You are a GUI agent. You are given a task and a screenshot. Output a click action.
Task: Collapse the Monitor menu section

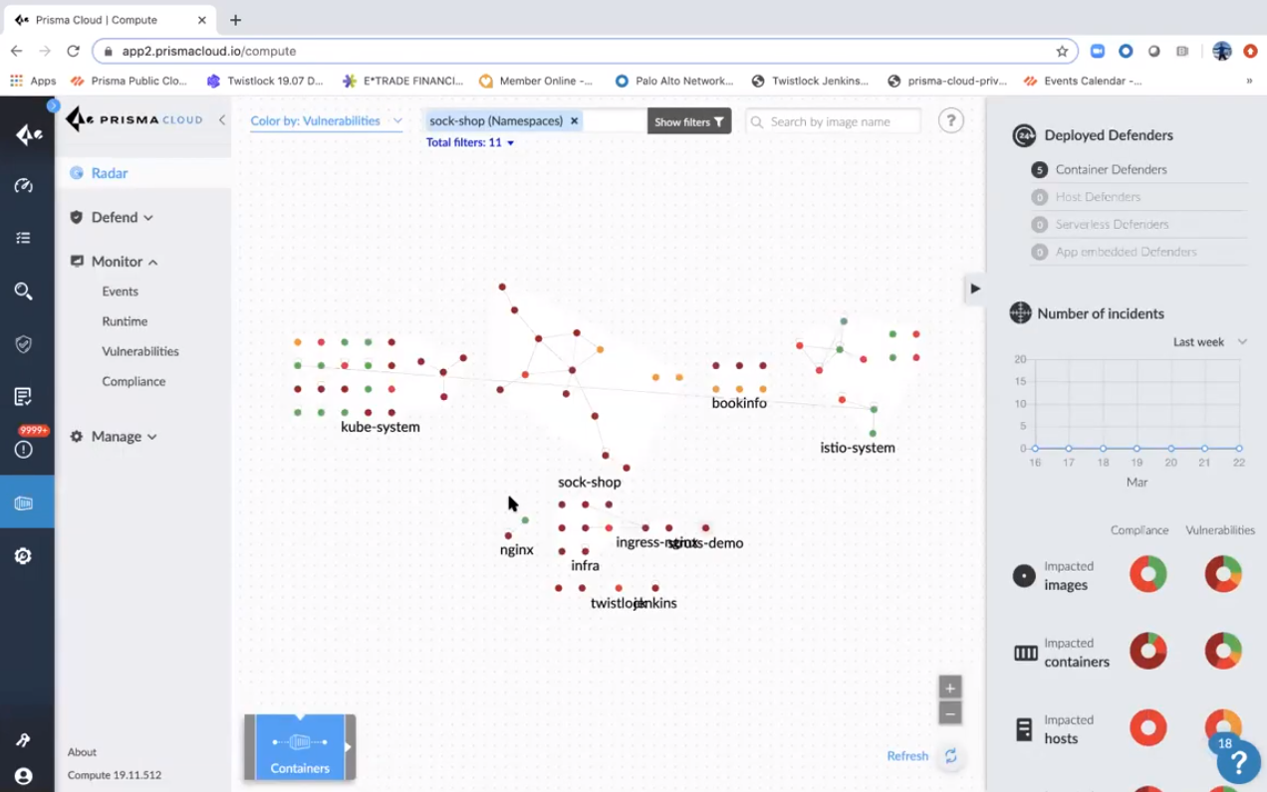(114, 262)
